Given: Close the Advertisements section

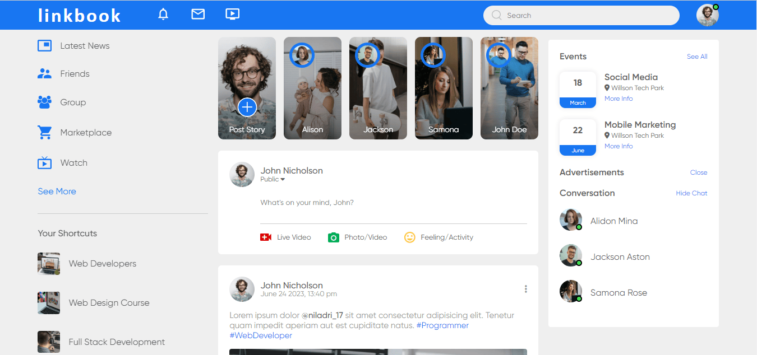Looking at the screenshot, I should [x=699, y=172].
